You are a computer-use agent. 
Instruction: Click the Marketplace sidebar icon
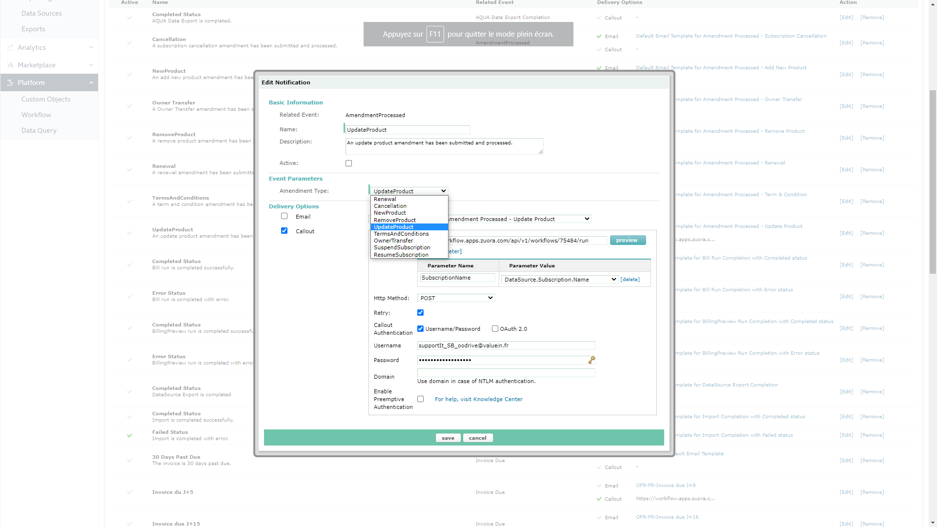(x=10, y=65)
